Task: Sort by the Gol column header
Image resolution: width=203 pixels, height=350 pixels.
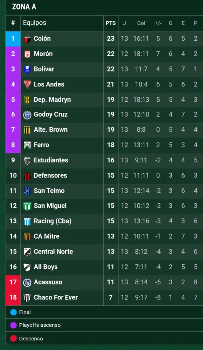Action: (141, 23)
